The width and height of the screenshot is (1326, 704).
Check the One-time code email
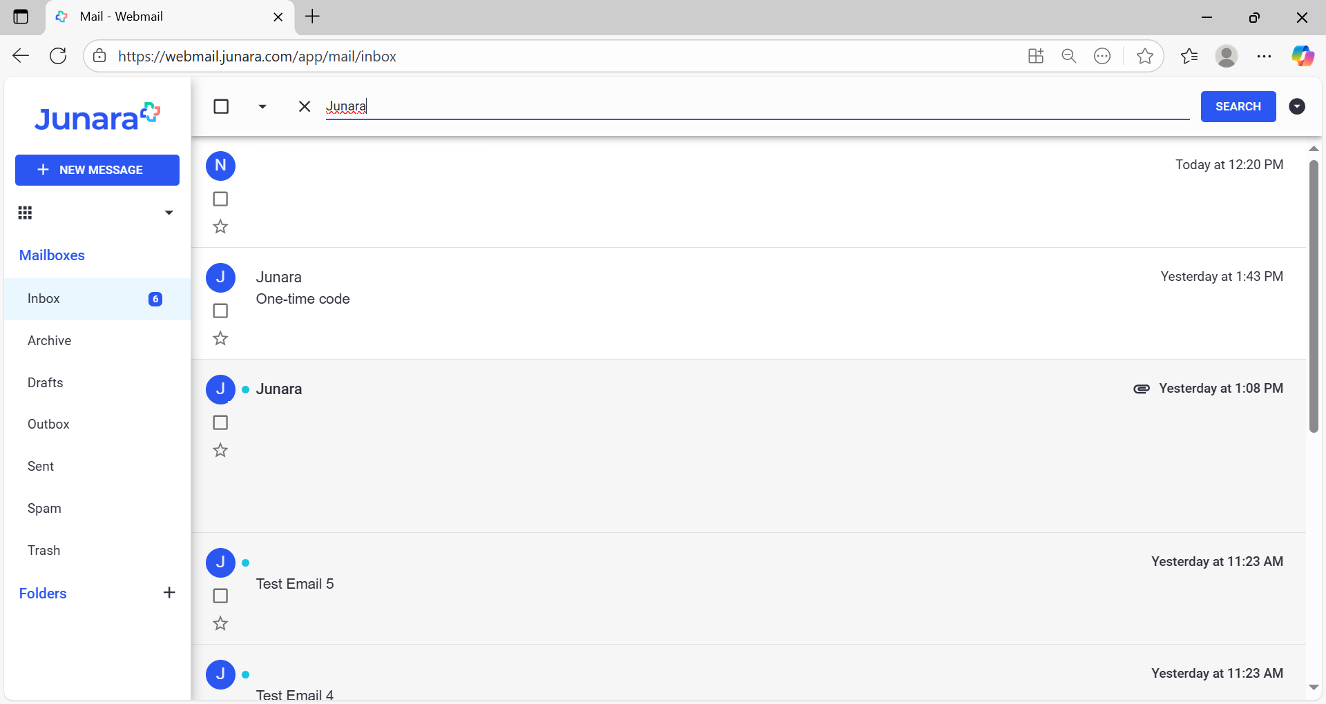point(220,311)
